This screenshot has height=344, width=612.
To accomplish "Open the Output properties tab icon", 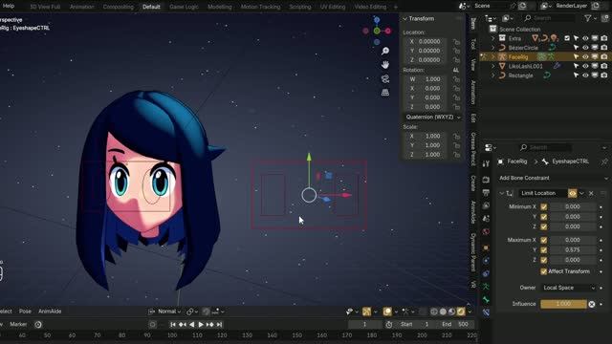I will [x=486, y=193].
